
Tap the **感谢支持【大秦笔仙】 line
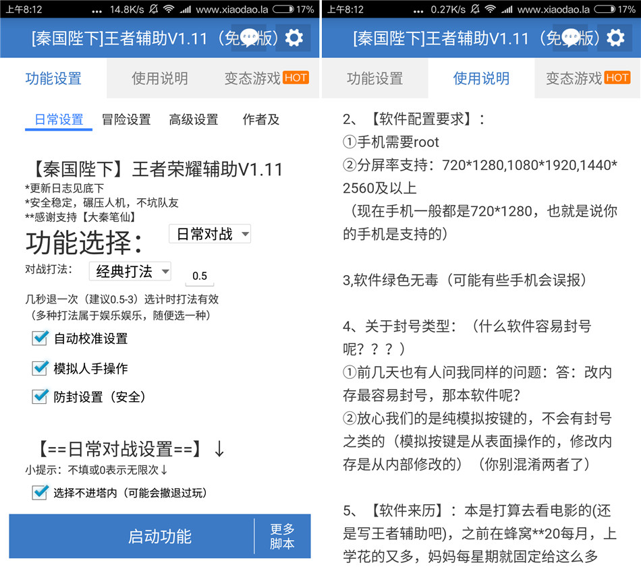coord(80,217)
